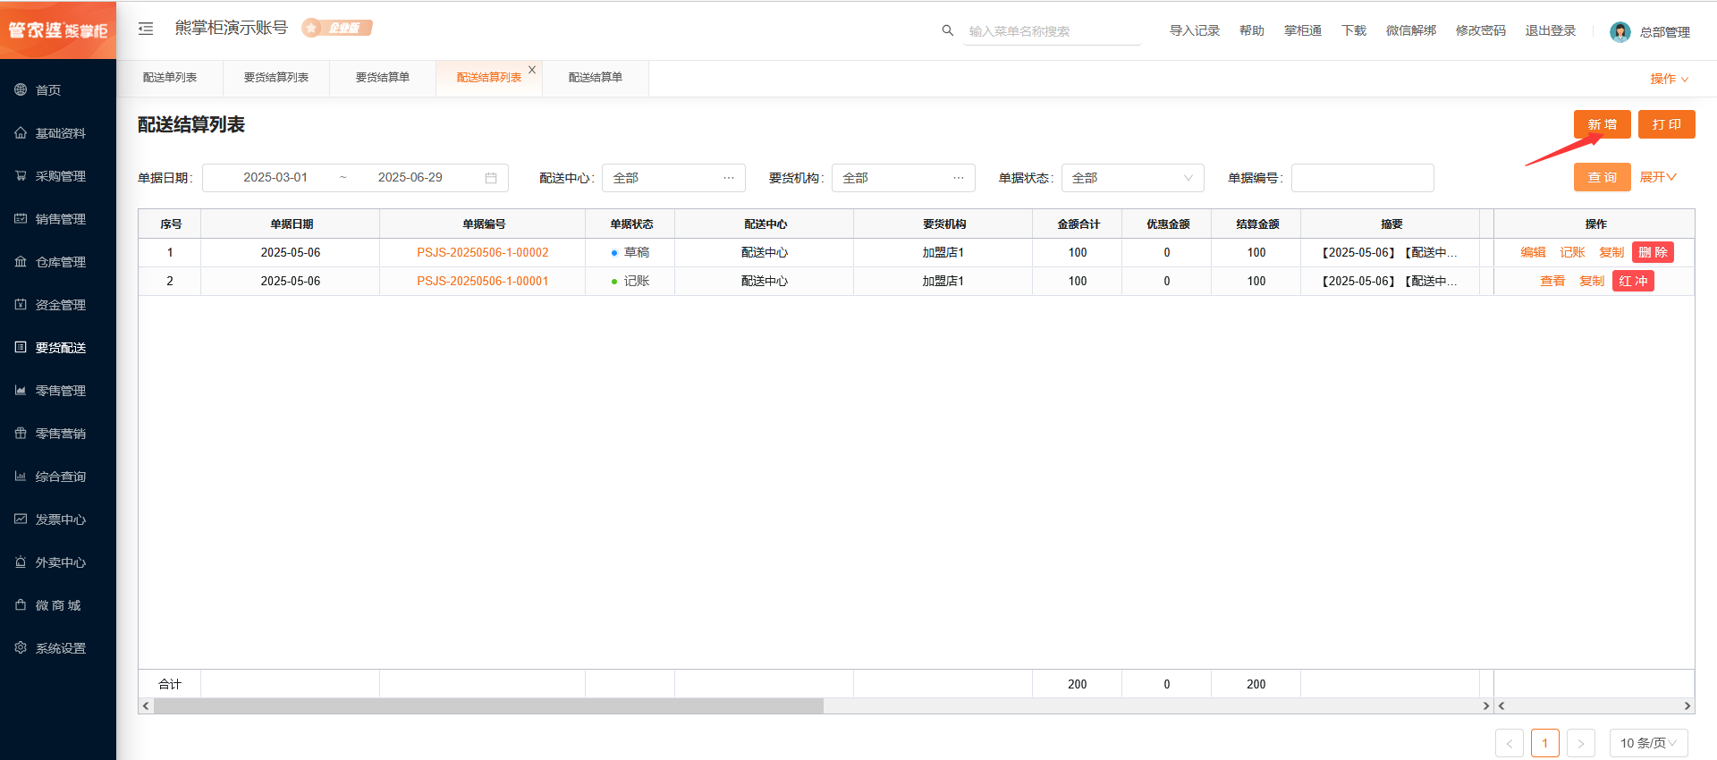
Task: Open 发票中心 in the sidebar
Action: (58, 519)
